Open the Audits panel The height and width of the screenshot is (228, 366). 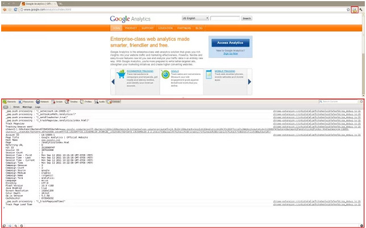[x=99, y=102]
